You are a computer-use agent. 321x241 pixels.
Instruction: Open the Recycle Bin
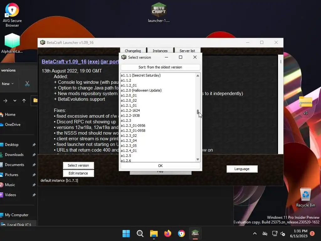coord(305,198)
